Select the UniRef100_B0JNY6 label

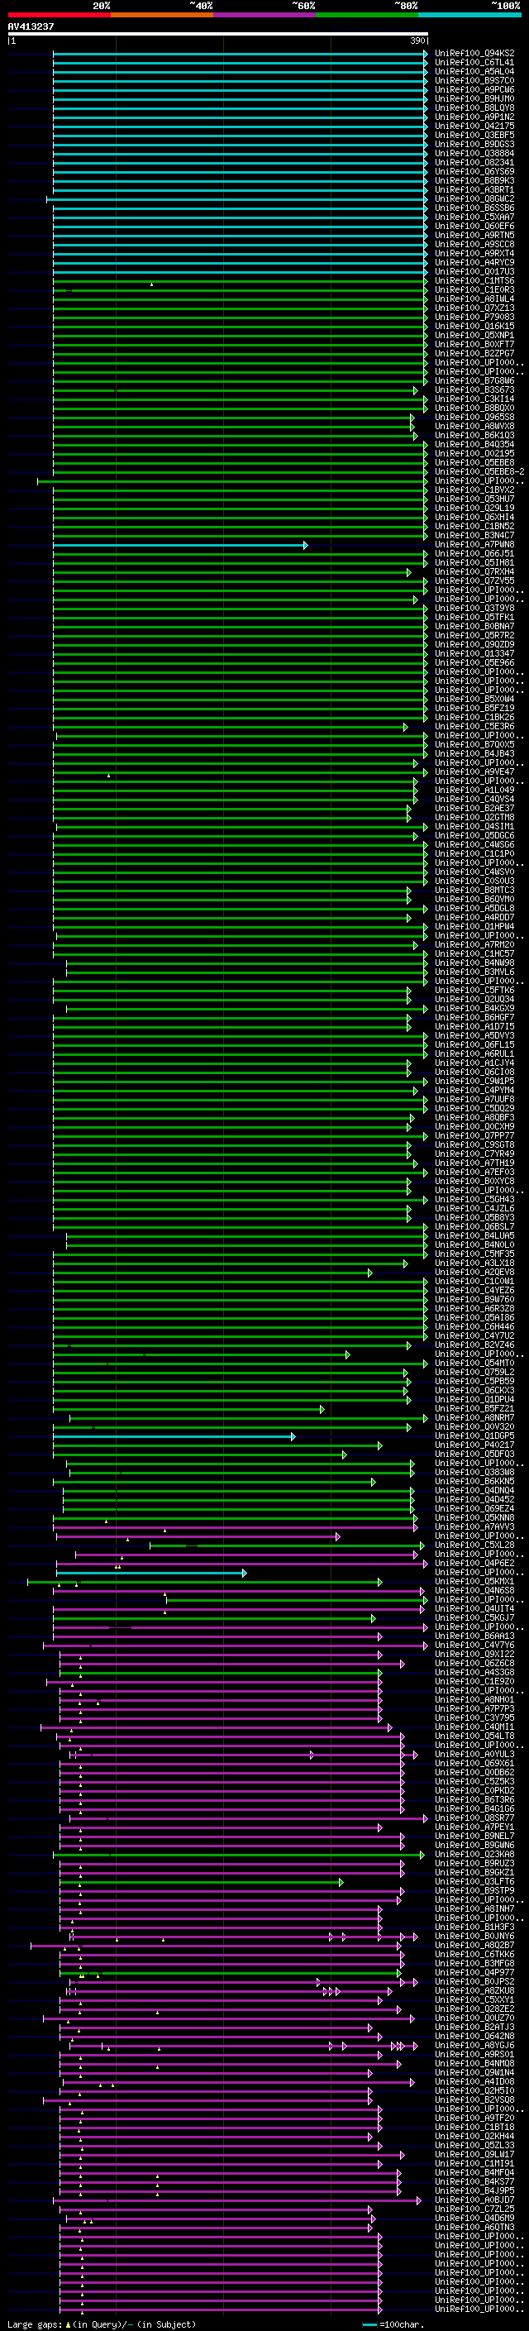pyautogui.click(x=474, y=1937)
